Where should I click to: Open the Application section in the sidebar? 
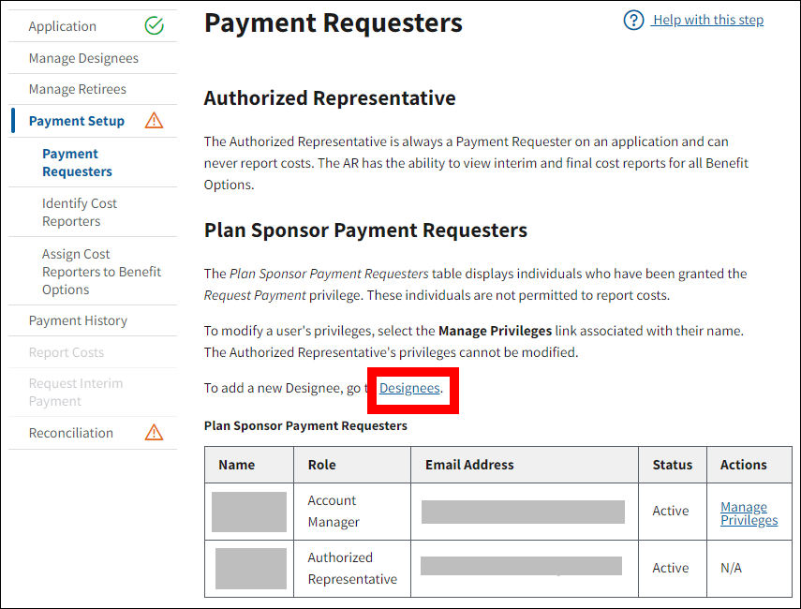63,26
